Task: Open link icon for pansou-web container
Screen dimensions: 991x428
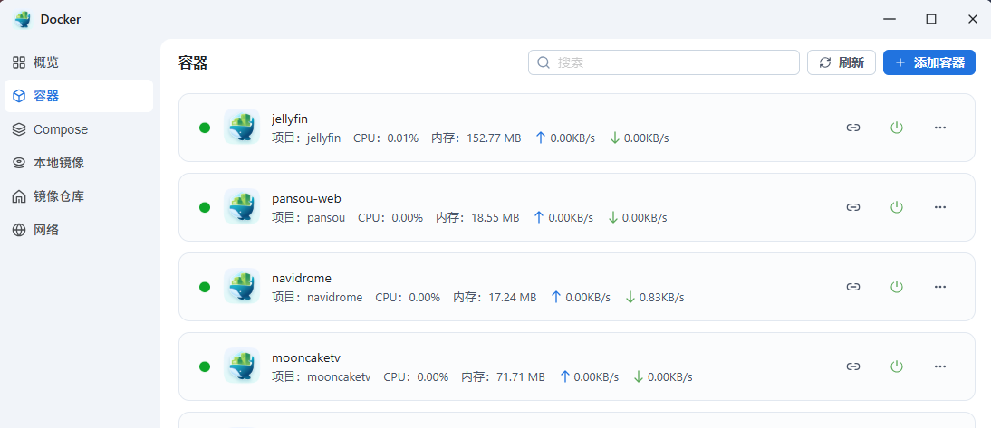Action: tap(852, 207)
